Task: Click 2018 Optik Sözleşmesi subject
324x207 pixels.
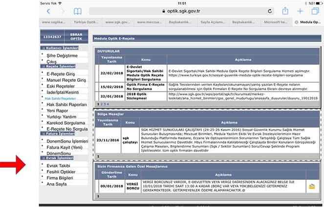Action: click(x=136, y=96)
